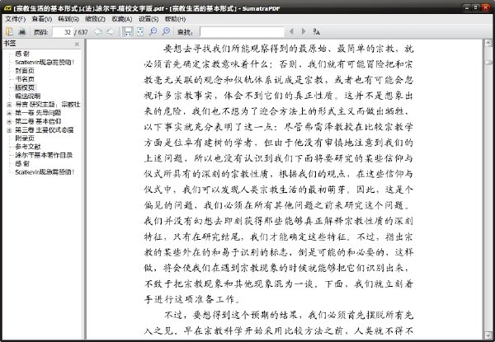Select the 封面页 bookmark
The width and height of the screenshot is (495, 342).
pos(25,71)
